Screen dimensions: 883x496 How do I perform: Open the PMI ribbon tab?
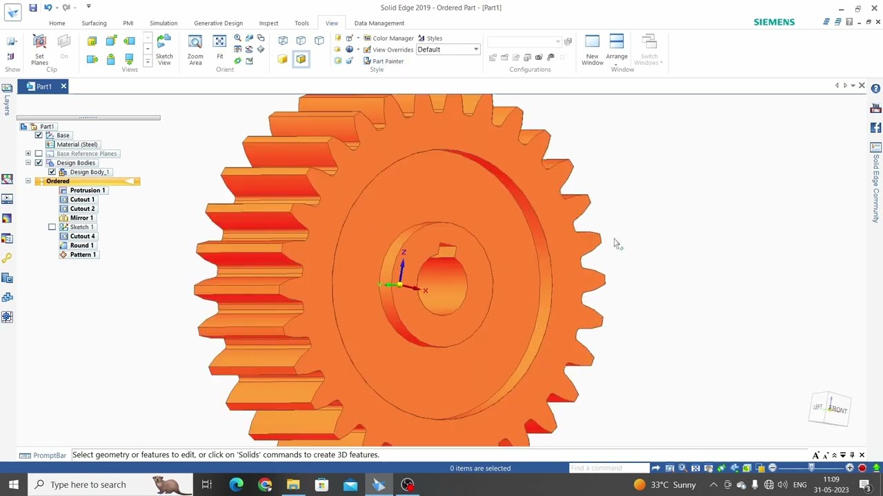128,23
